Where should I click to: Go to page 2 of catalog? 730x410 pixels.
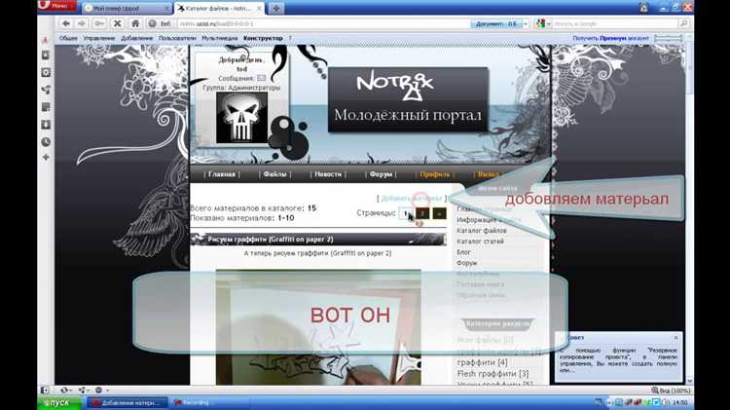coord(422,213)
